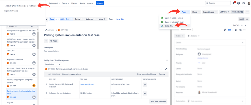Click the thumbs-up vote icon
Image resolution: width=251 pixels, height=105 pixels.
tap(236, 30)
